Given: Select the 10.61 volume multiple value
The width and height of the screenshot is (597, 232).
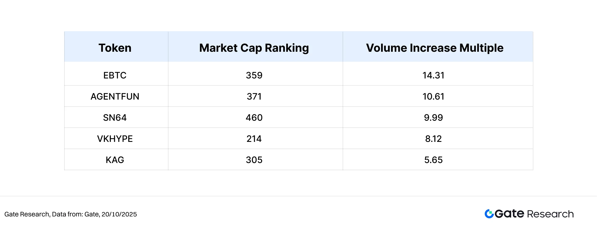Looking at the screenshot, I should tap(433, 96).
